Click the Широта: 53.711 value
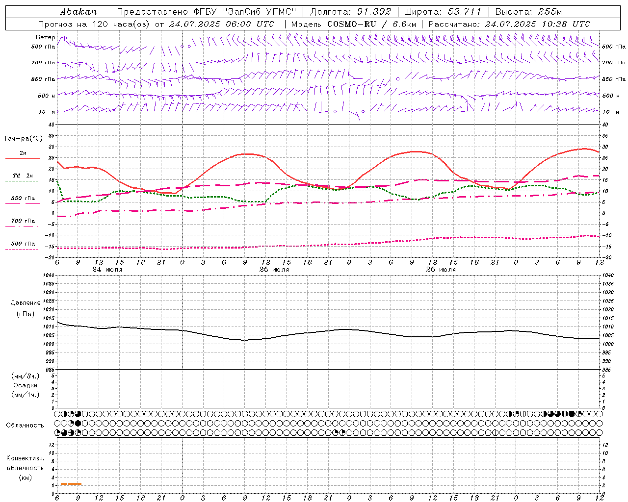Image resolution: width=628 pixels, height=502 pixels. coord(443,12)
